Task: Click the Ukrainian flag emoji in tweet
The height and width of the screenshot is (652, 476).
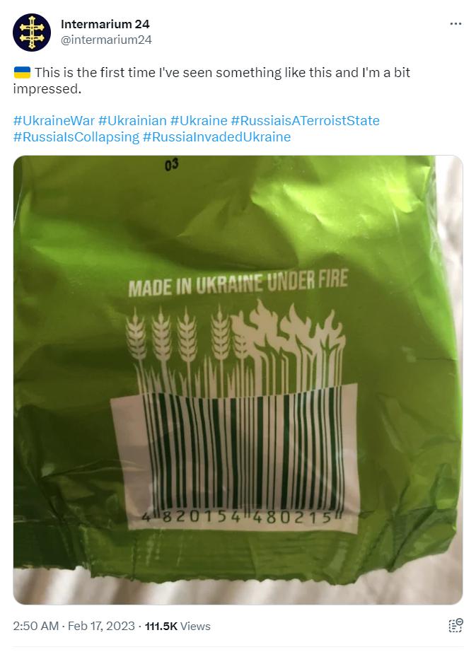Action: [x=22, y=72]
